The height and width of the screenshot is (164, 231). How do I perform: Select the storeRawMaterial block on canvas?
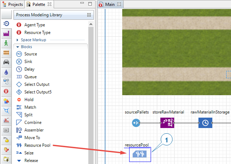point(167,123)
